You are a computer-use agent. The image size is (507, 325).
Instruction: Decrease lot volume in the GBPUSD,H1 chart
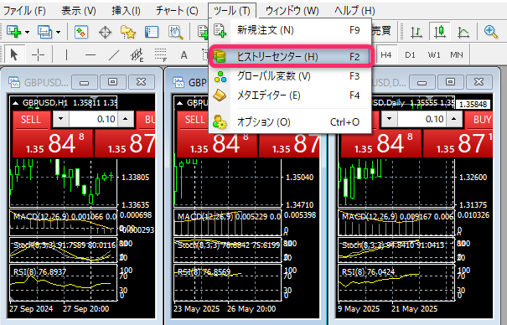(60, 119)
